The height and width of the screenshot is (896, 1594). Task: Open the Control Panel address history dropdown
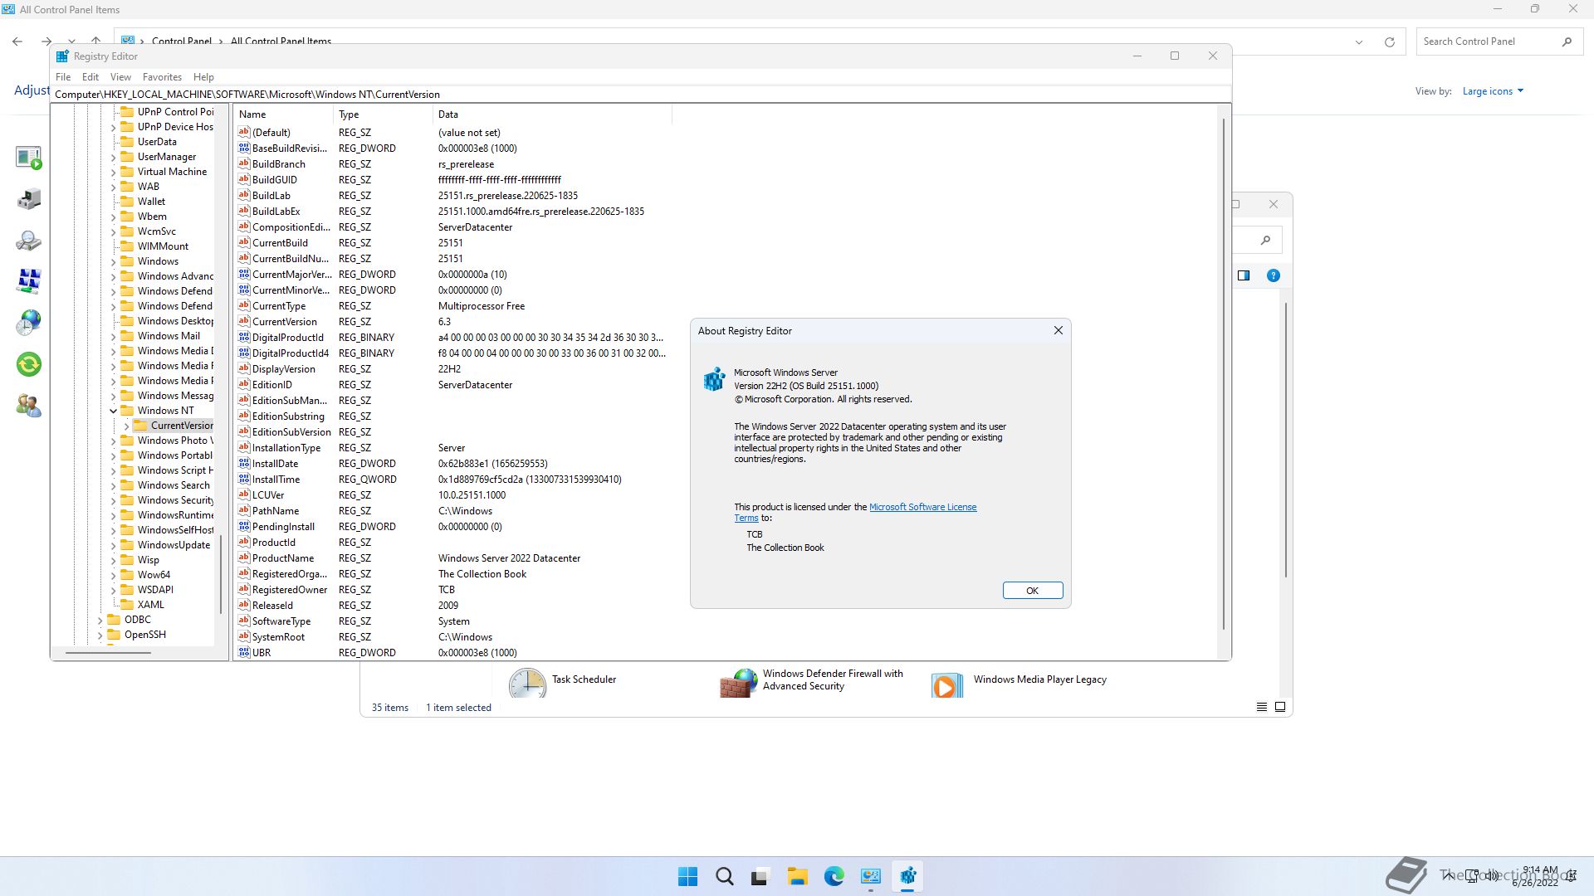click(x=1359, y=41)
